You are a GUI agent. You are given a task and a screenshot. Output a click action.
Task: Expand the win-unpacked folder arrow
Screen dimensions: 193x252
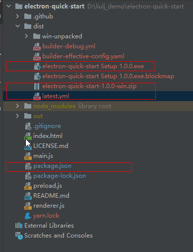click(26, 36)
